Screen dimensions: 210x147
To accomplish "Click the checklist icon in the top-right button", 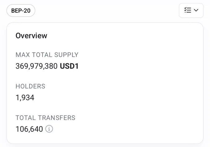I will click(188, 10).
